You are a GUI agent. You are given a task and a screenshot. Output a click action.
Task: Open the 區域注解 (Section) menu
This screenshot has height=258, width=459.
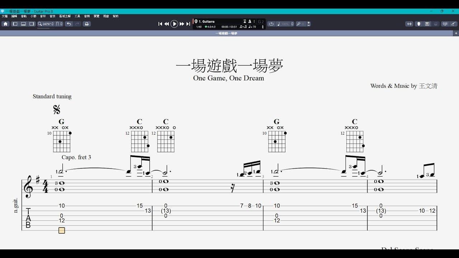point(65,16)
